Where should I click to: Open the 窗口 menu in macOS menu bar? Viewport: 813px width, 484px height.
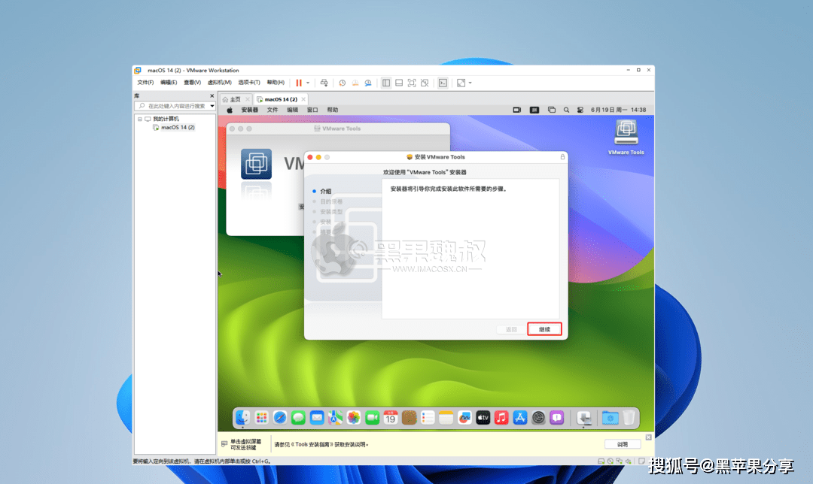tap(312, 110)
